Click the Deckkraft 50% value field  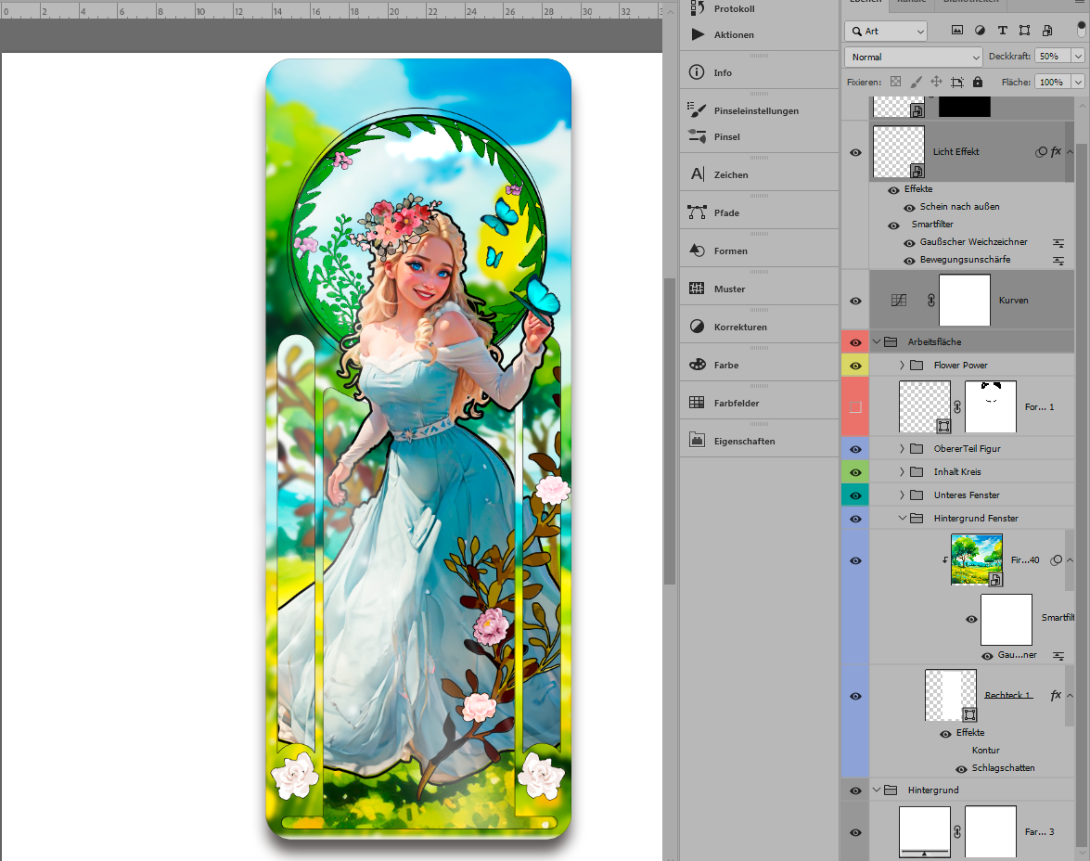click(x=1053, y=57)
